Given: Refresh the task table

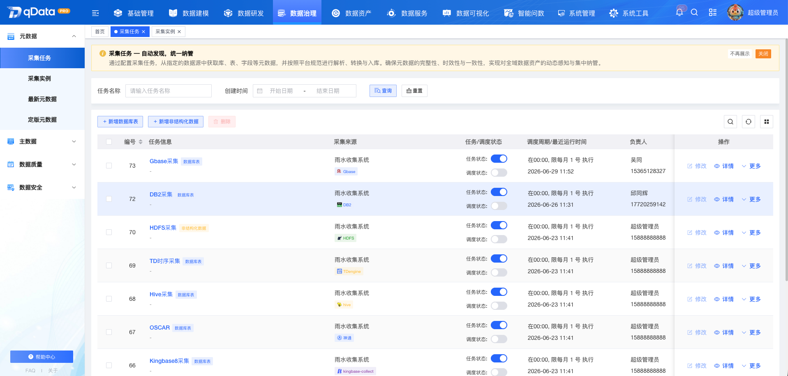Looking at the screenshot, I should [x=749, y=122].
